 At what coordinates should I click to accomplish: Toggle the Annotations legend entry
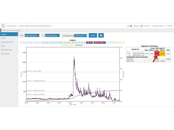[x=79, y=45]
